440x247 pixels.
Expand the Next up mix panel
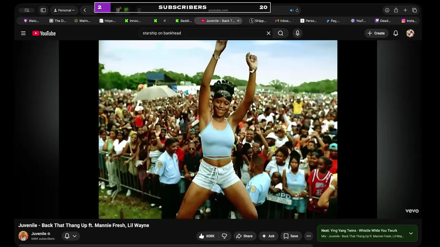click(x=411, y=233)
